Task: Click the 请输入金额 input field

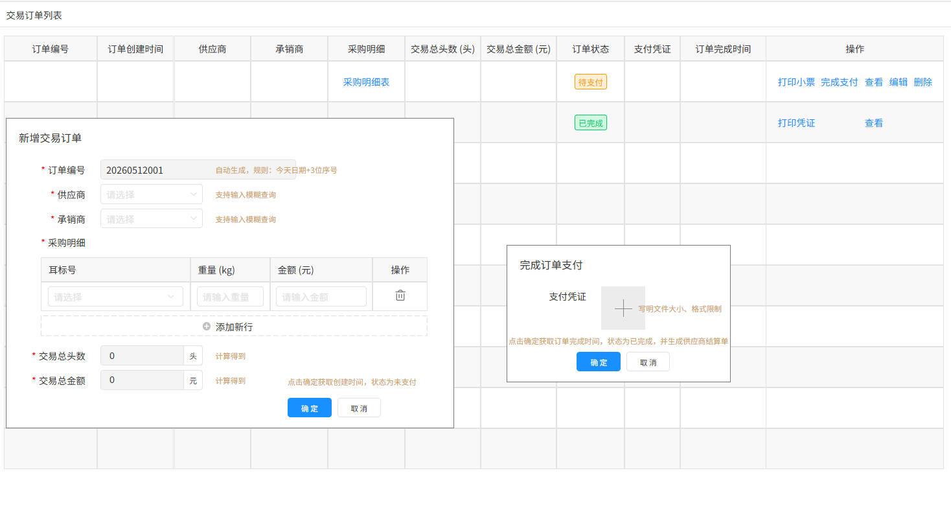Action: pos(321,297)
